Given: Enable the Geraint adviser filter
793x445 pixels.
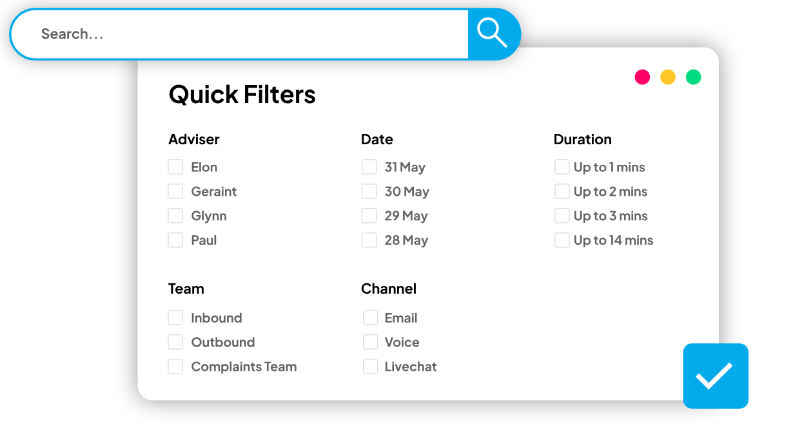Looking at the screenshot, I should (175, 192).
